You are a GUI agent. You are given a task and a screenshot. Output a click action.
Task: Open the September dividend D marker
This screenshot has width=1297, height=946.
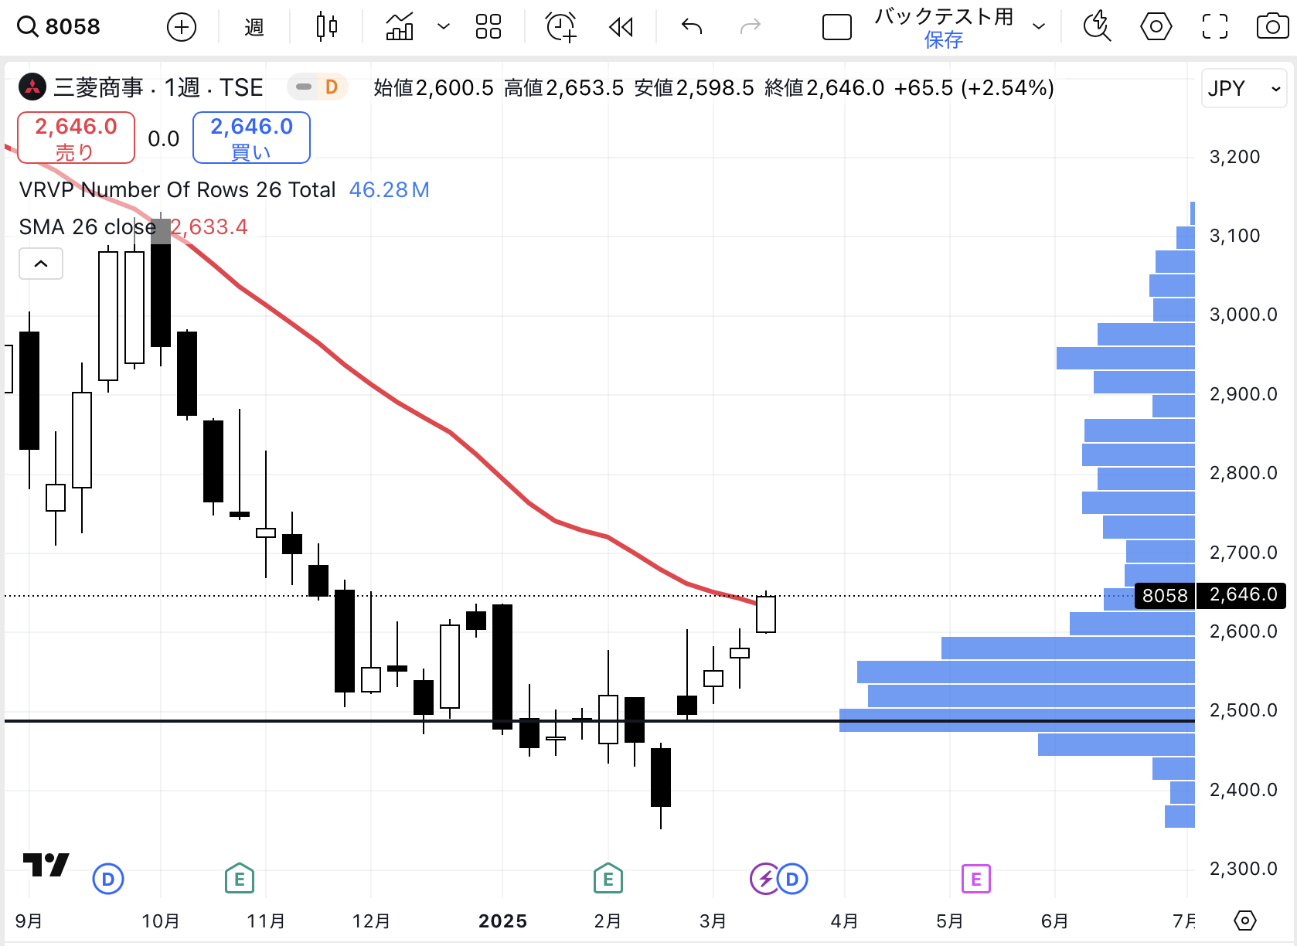pos(108,879)
